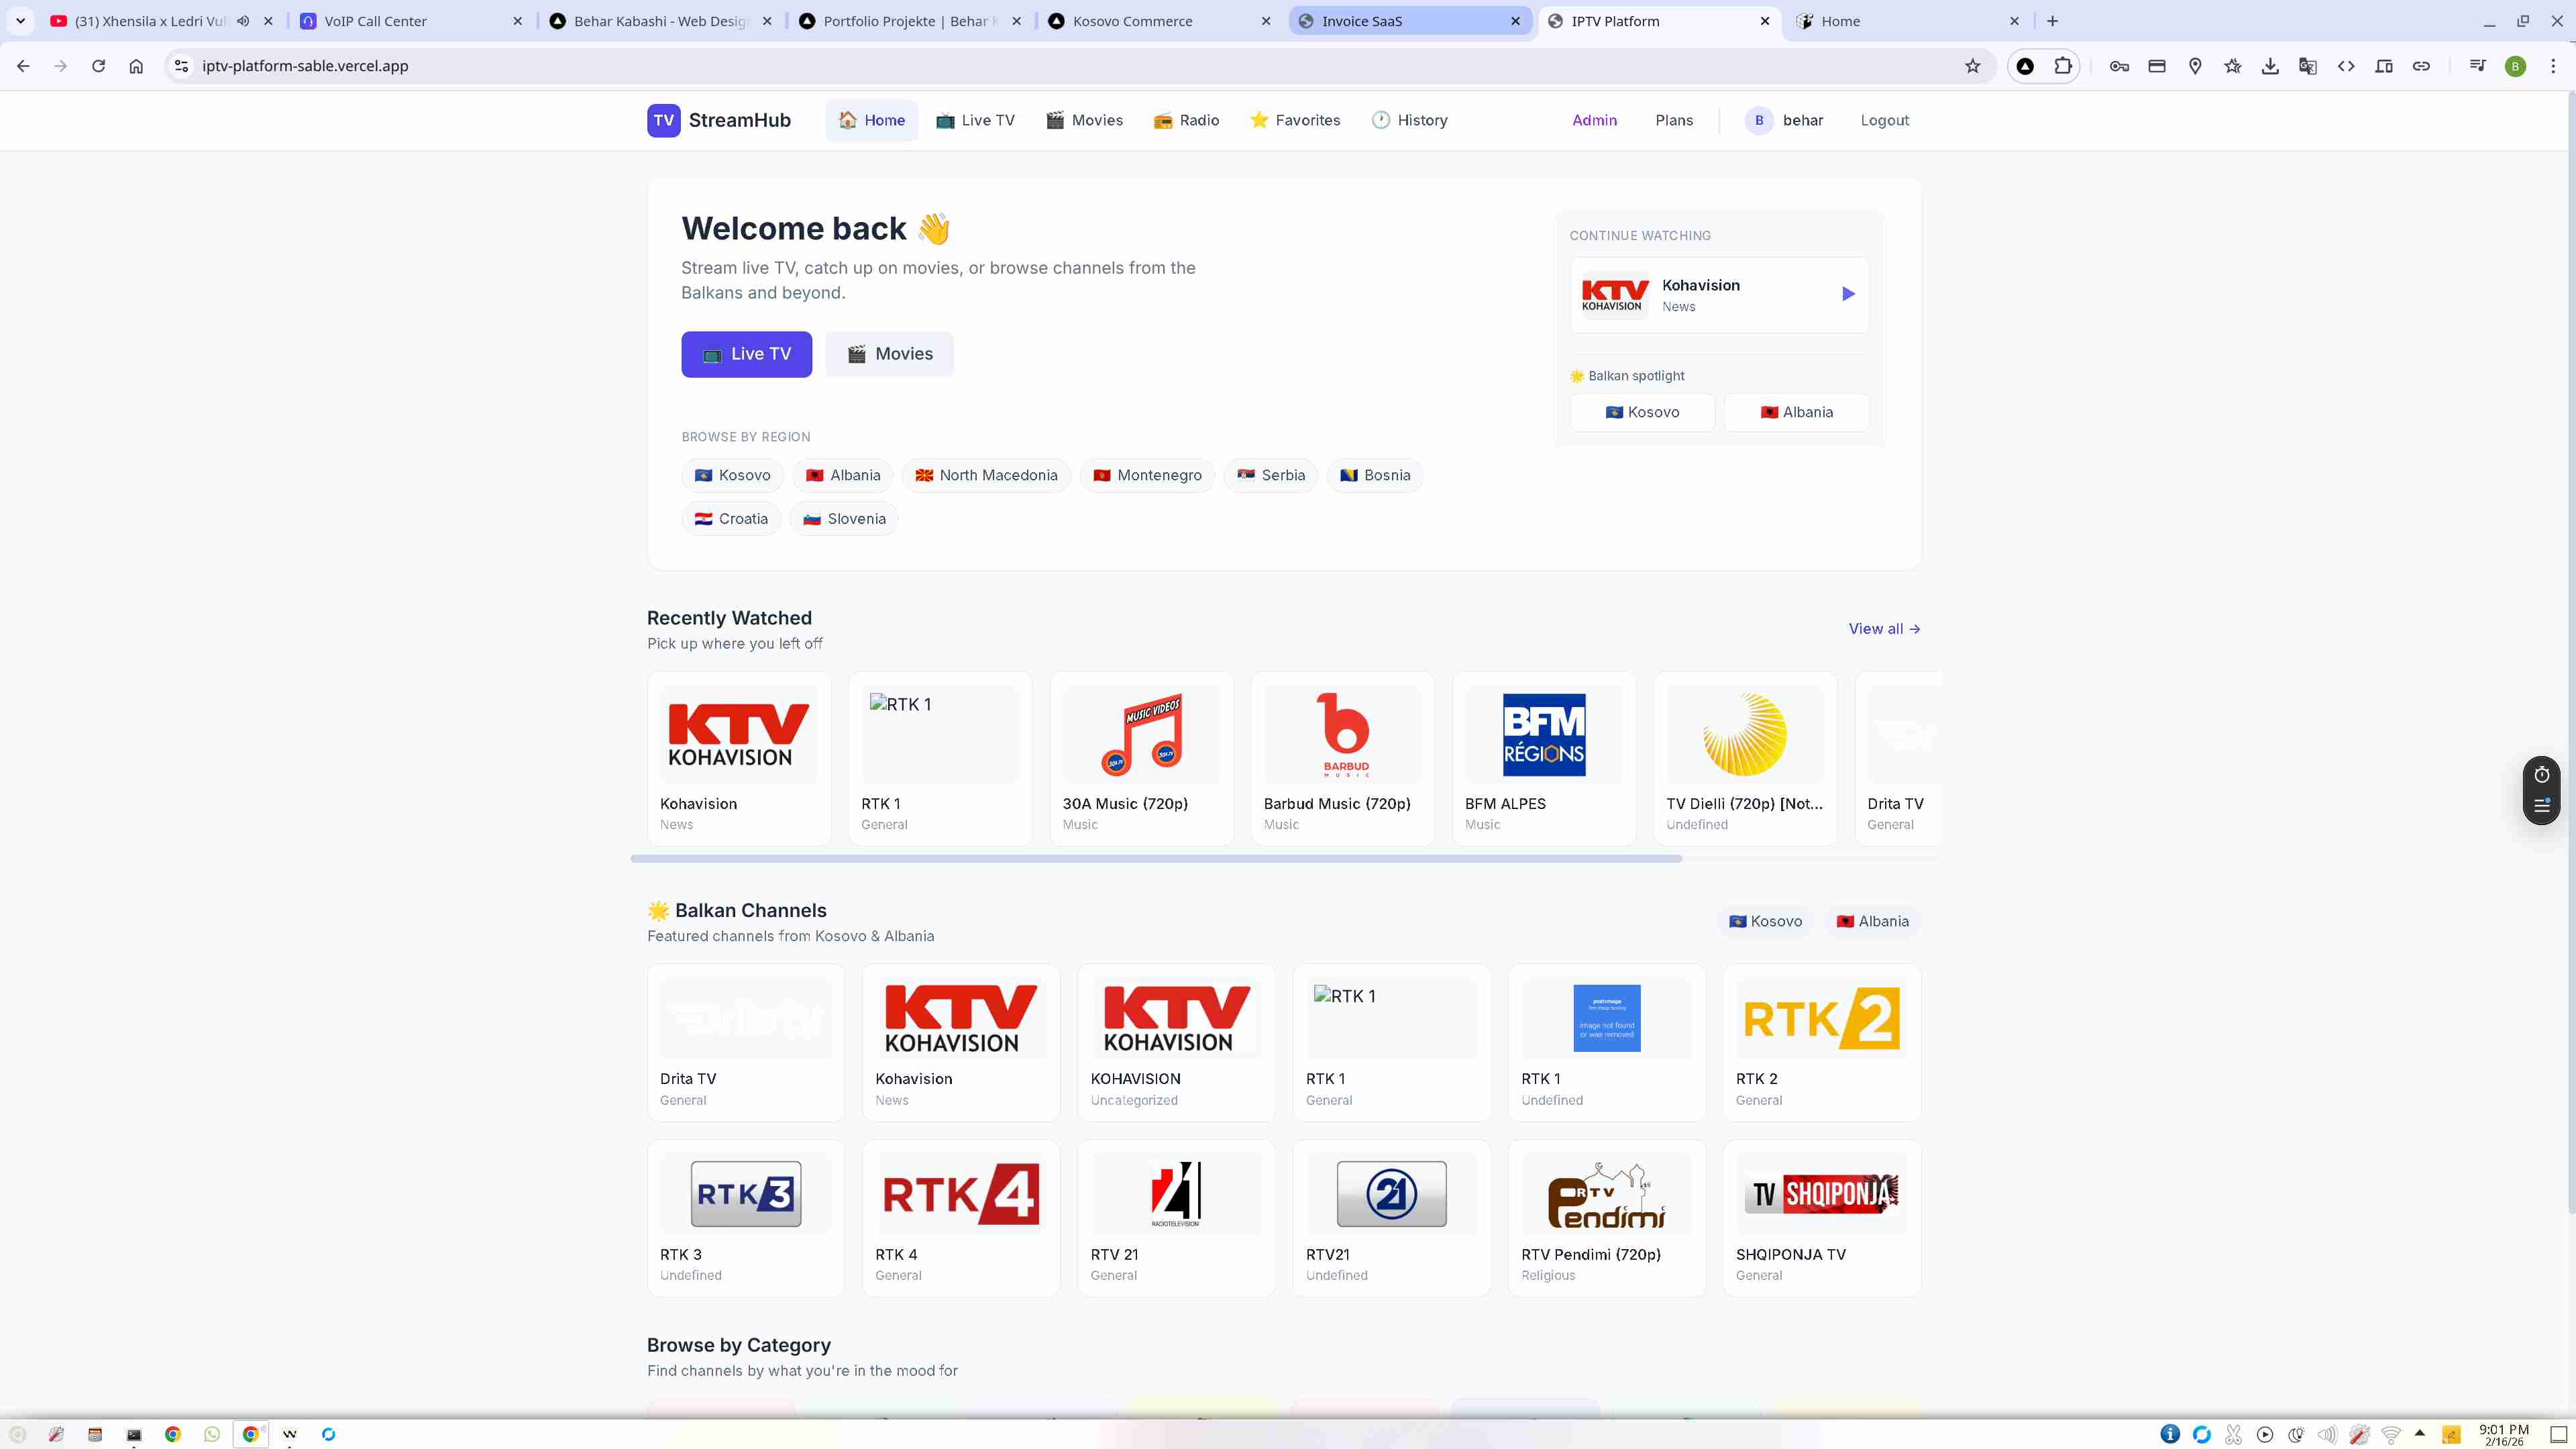
Task: Open browser home page icon
Action: coord(136,66)
